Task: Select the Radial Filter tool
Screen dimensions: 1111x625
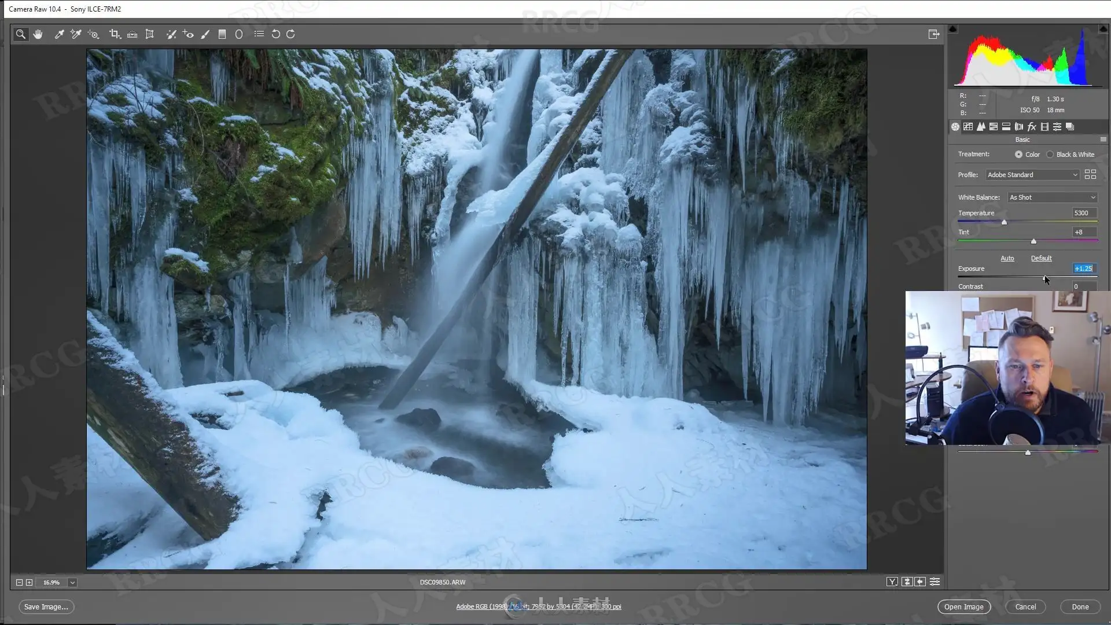Action: point(239,34)
